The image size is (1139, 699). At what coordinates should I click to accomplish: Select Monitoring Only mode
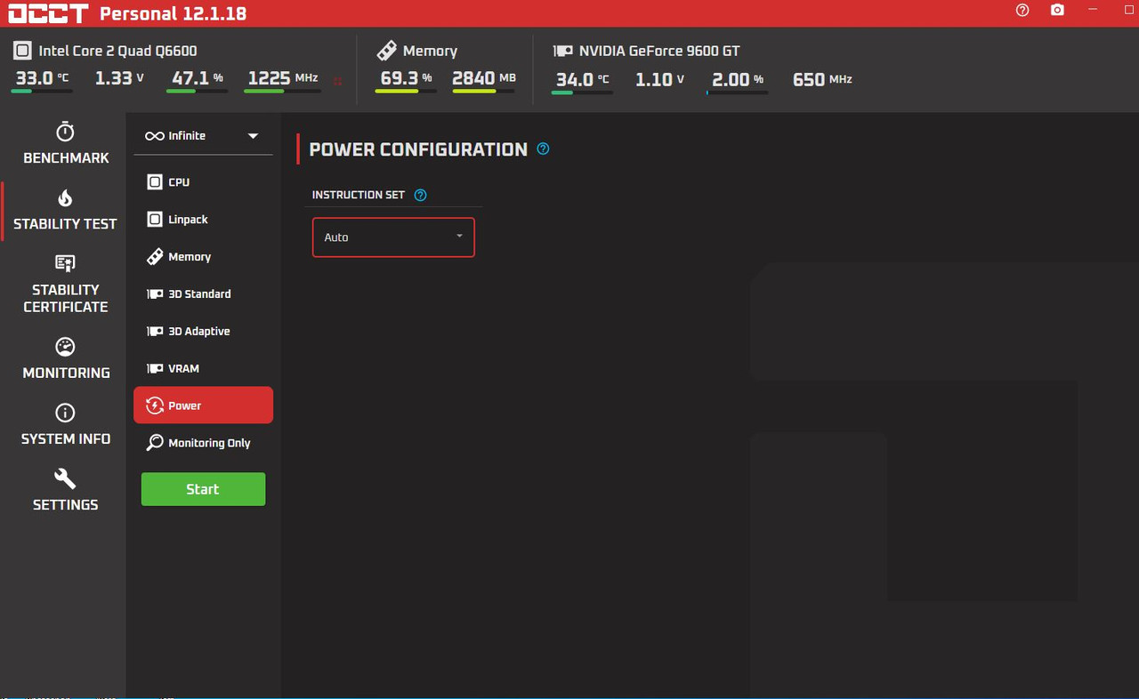204,443
